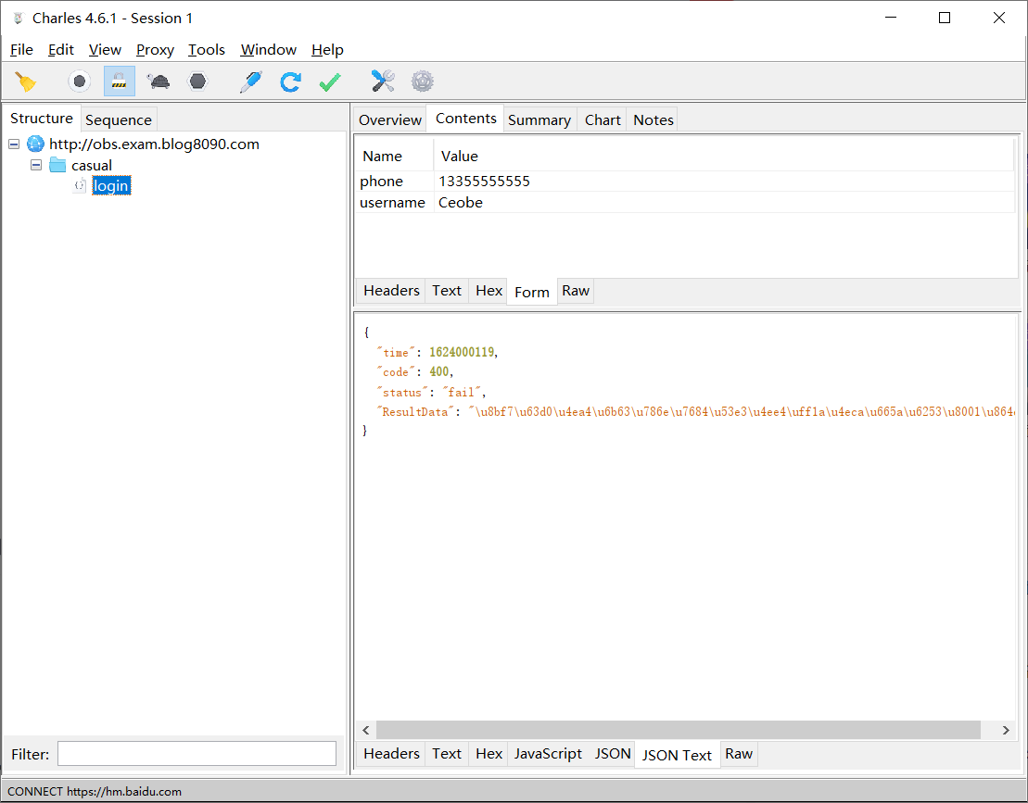1028x803 pixels.
Task: Open the Help menu
Action: tap(327, 50)
